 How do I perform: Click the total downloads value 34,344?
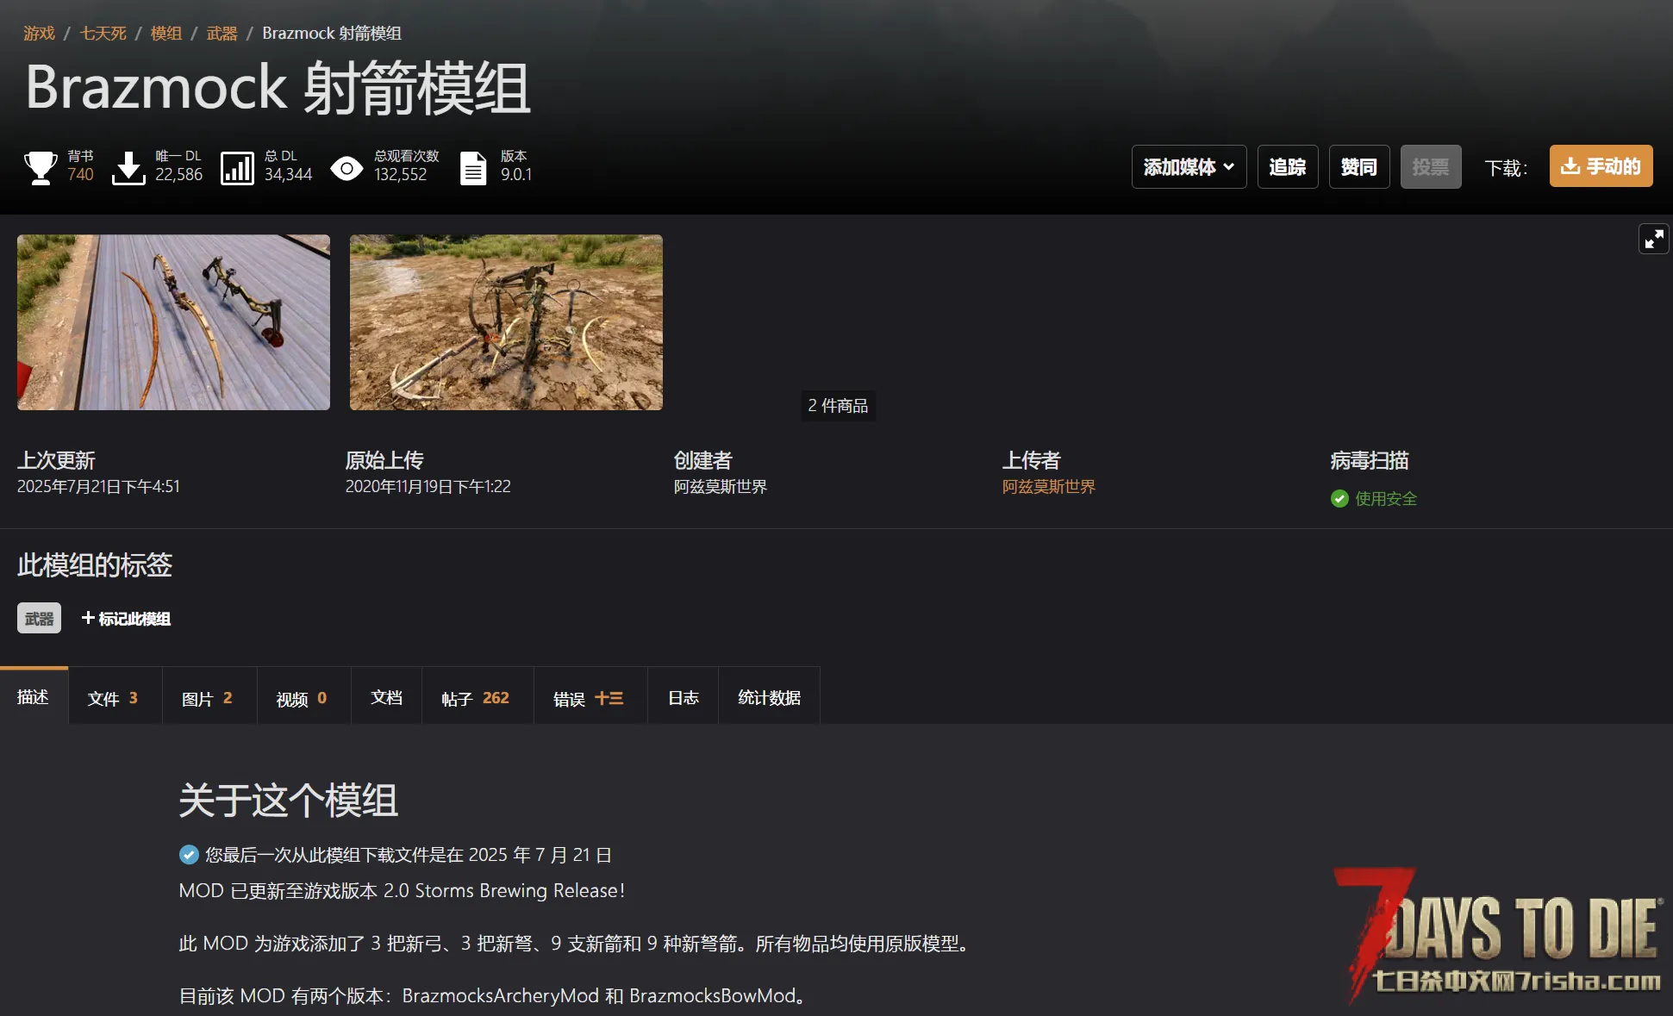tap(288, 174)
